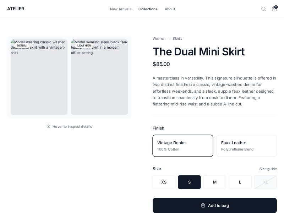Image resolution: width=284 pixels, height=213 pixels.
Task: Open the shopping bag cart icon
Action: 274,9
